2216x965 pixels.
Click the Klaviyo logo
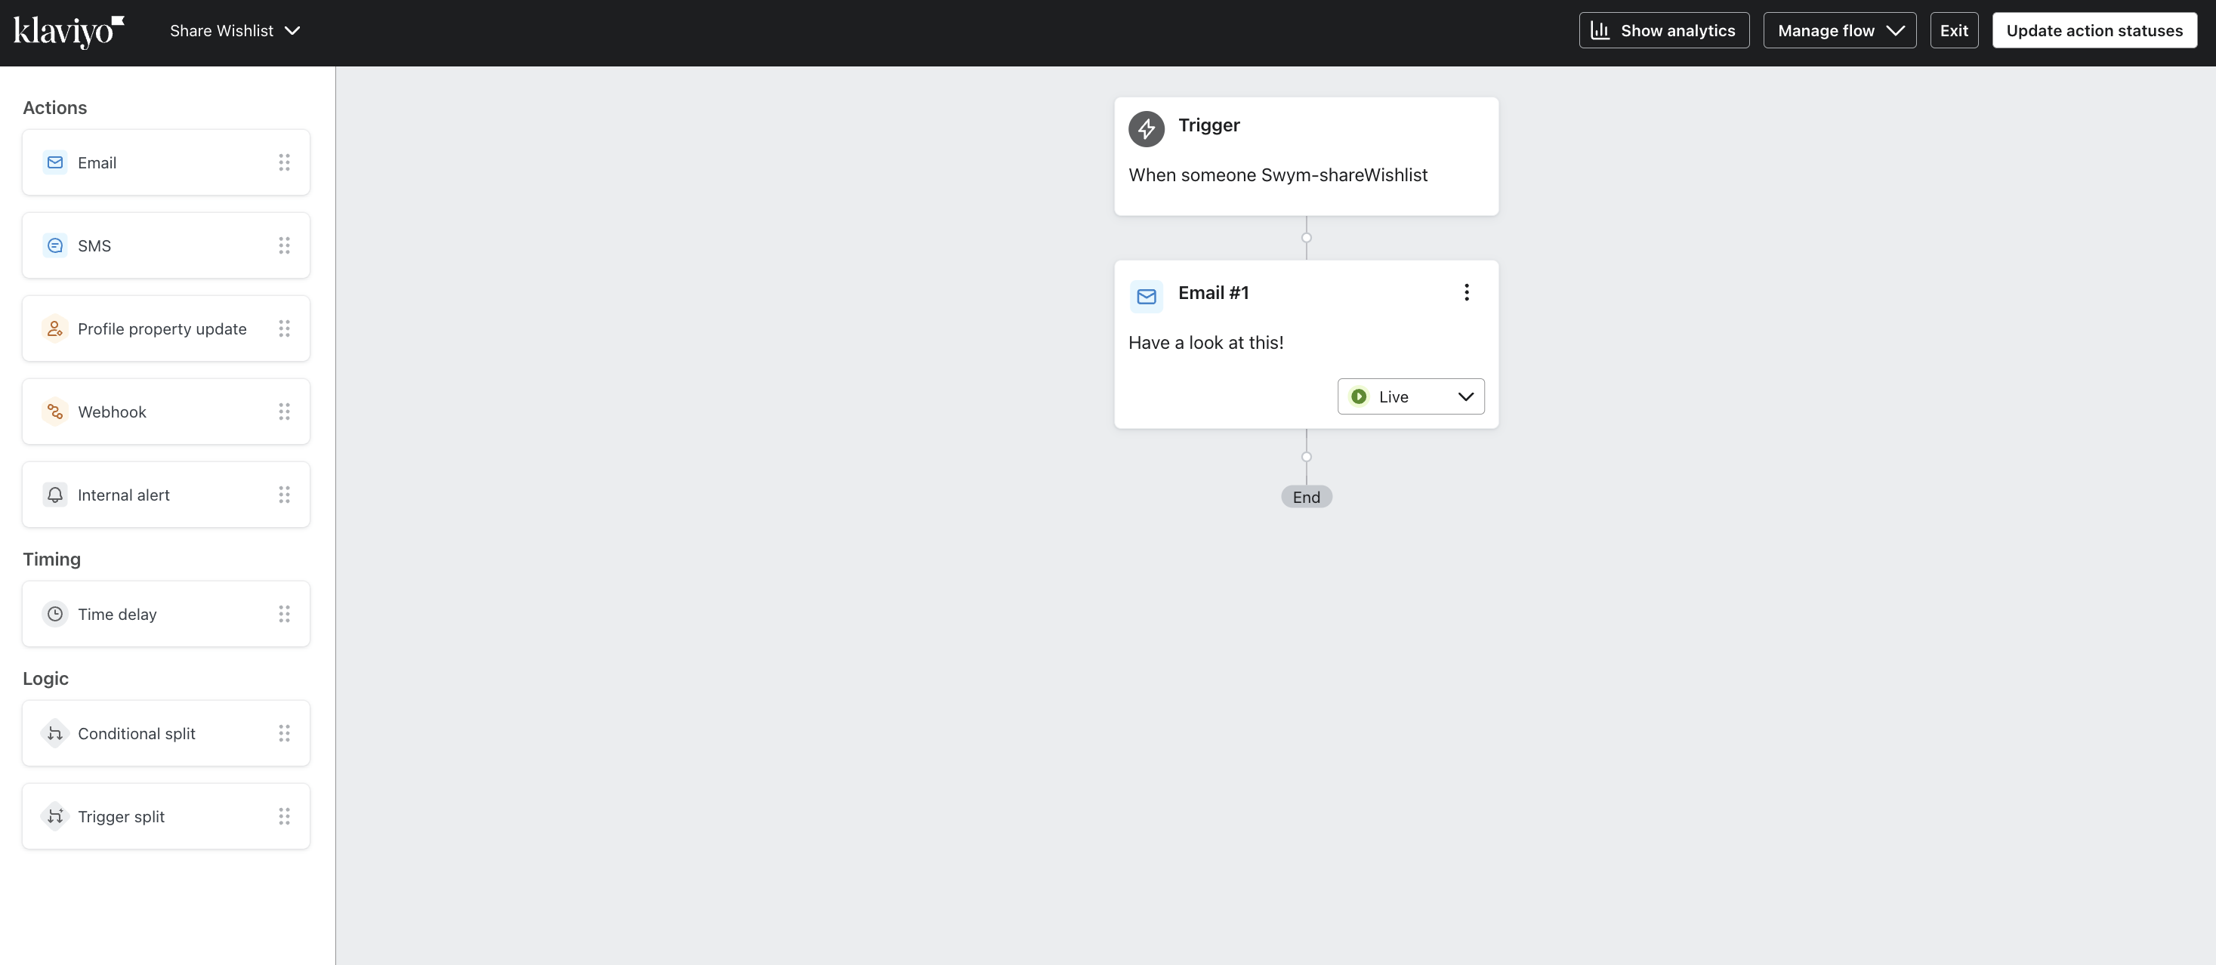coord(69,31)
